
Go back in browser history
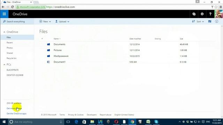[x=3, y=7]
